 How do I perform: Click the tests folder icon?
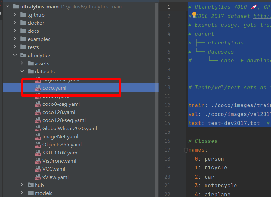[x=23, y=47]
